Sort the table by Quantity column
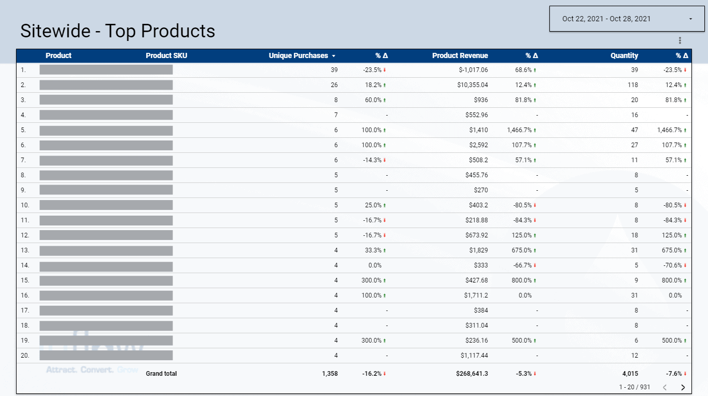708x396 pixels. pyautogui.click(x=624, y=55)
